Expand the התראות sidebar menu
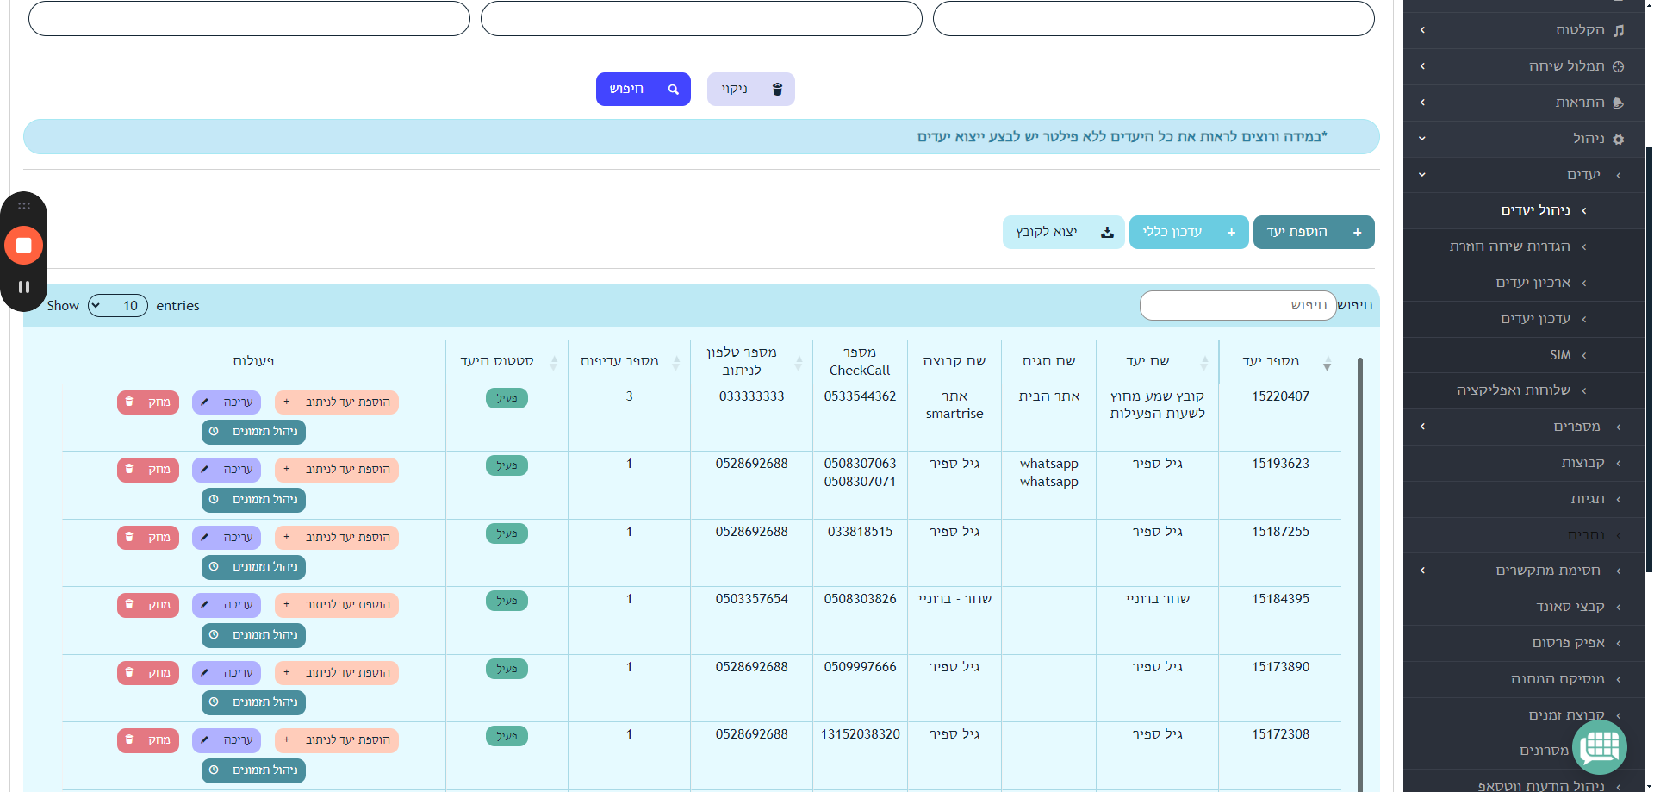This screenshot has width=1654, height=792. tap(1523, 103)
